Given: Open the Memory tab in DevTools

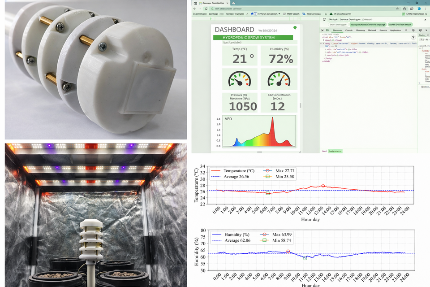Looking at the screenshot, I should [360, 30].
